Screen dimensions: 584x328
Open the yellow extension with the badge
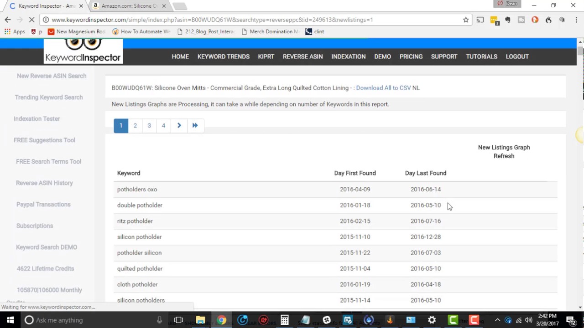point(494,20)
